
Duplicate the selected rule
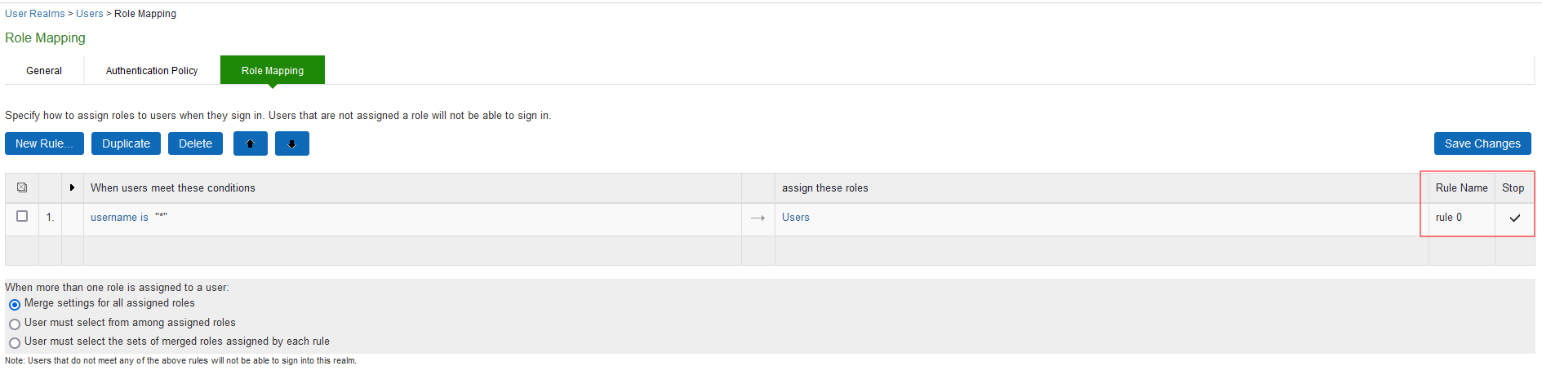click(126, 143)
